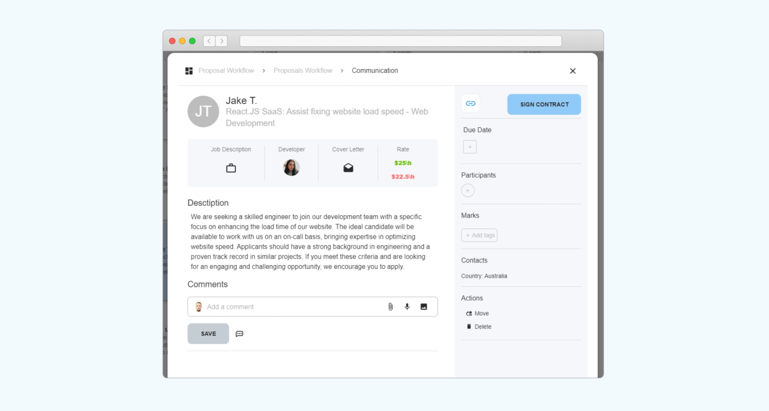Close the Communication dialog with X
This screenshot has height=411, width=769.
coord(573,71)
